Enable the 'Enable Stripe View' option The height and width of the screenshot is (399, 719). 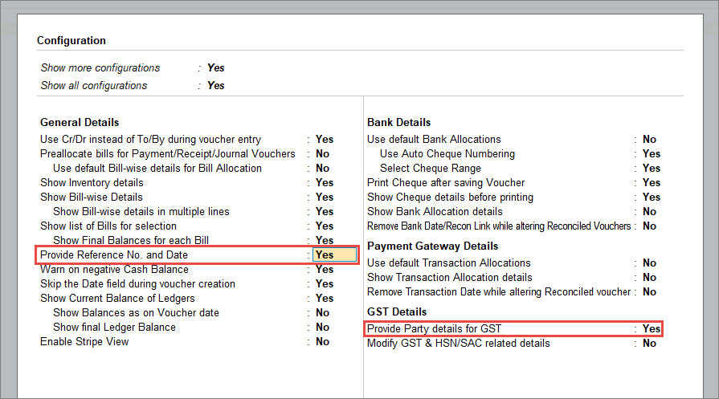click(322, 342)
